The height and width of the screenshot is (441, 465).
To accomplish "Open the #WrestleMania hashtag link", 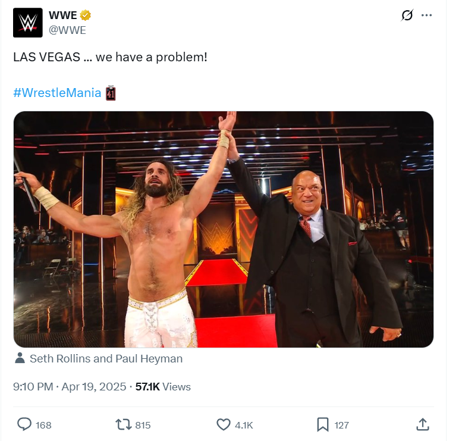I will (x=57, y=93).
